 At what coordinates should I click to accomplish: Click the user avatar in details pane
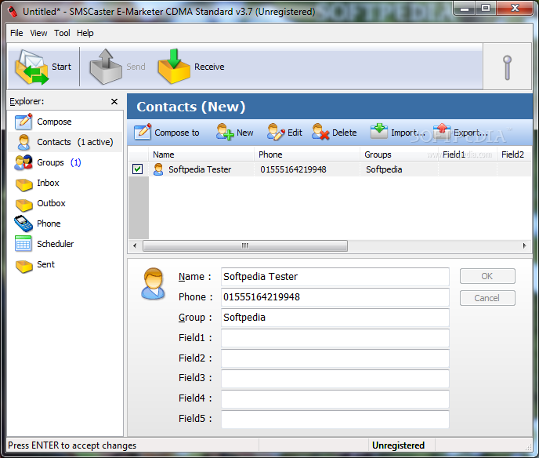coord(153,284)
